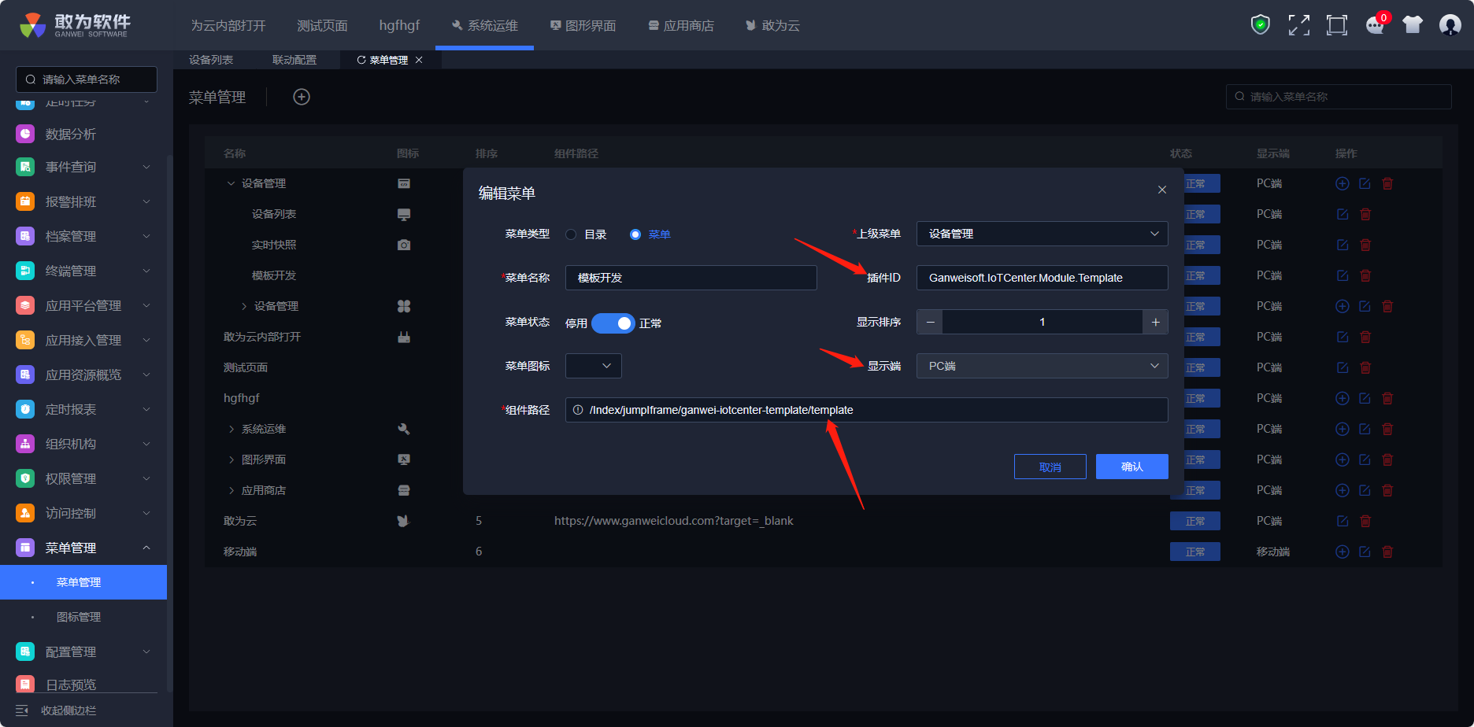Select the 目录 radio button
The height and width of the screenshot is (727, 1474).
tap(572, 234)
